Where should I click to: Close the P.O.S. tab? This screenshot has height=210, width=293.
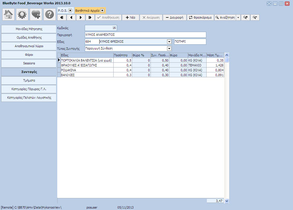pos(70,10)
